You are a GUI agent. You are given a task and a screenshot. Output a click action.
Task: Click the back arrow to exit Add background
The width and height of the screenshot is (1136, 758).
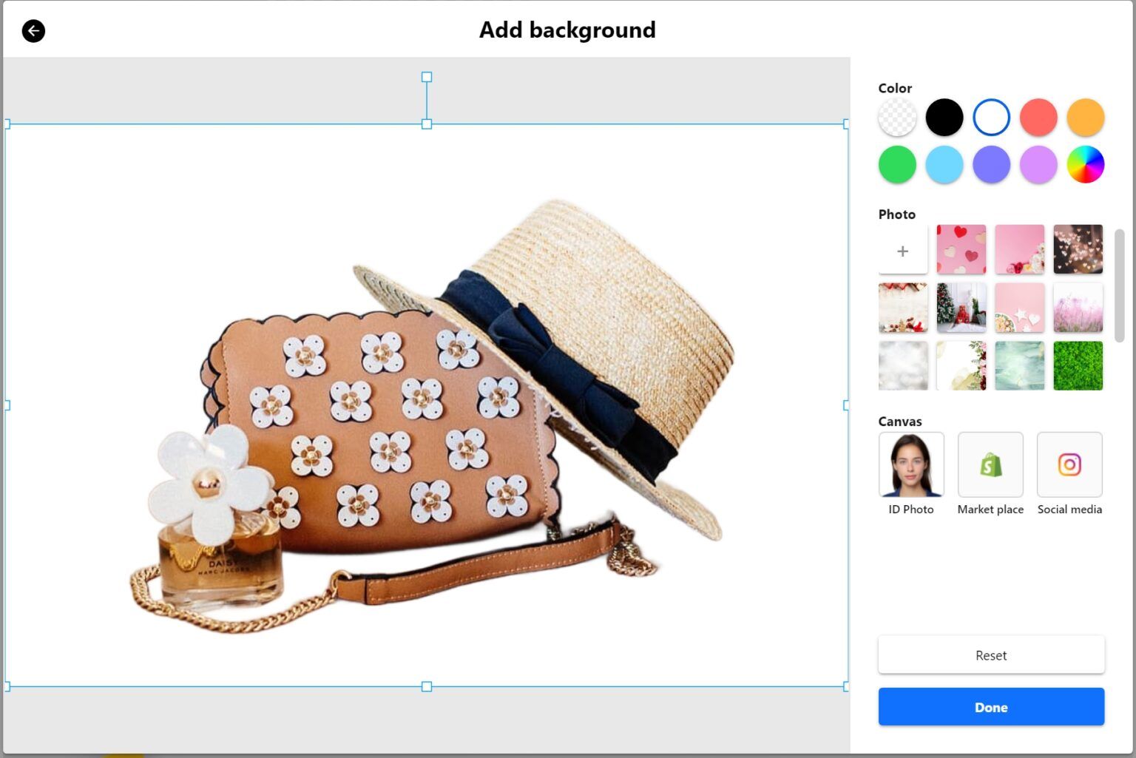tap(33, 30)
